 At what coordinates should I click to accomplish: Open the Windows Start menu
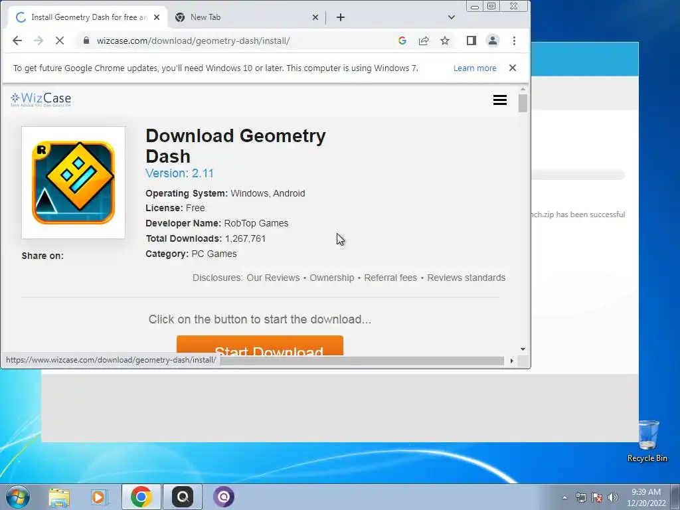tap(17, 497)
